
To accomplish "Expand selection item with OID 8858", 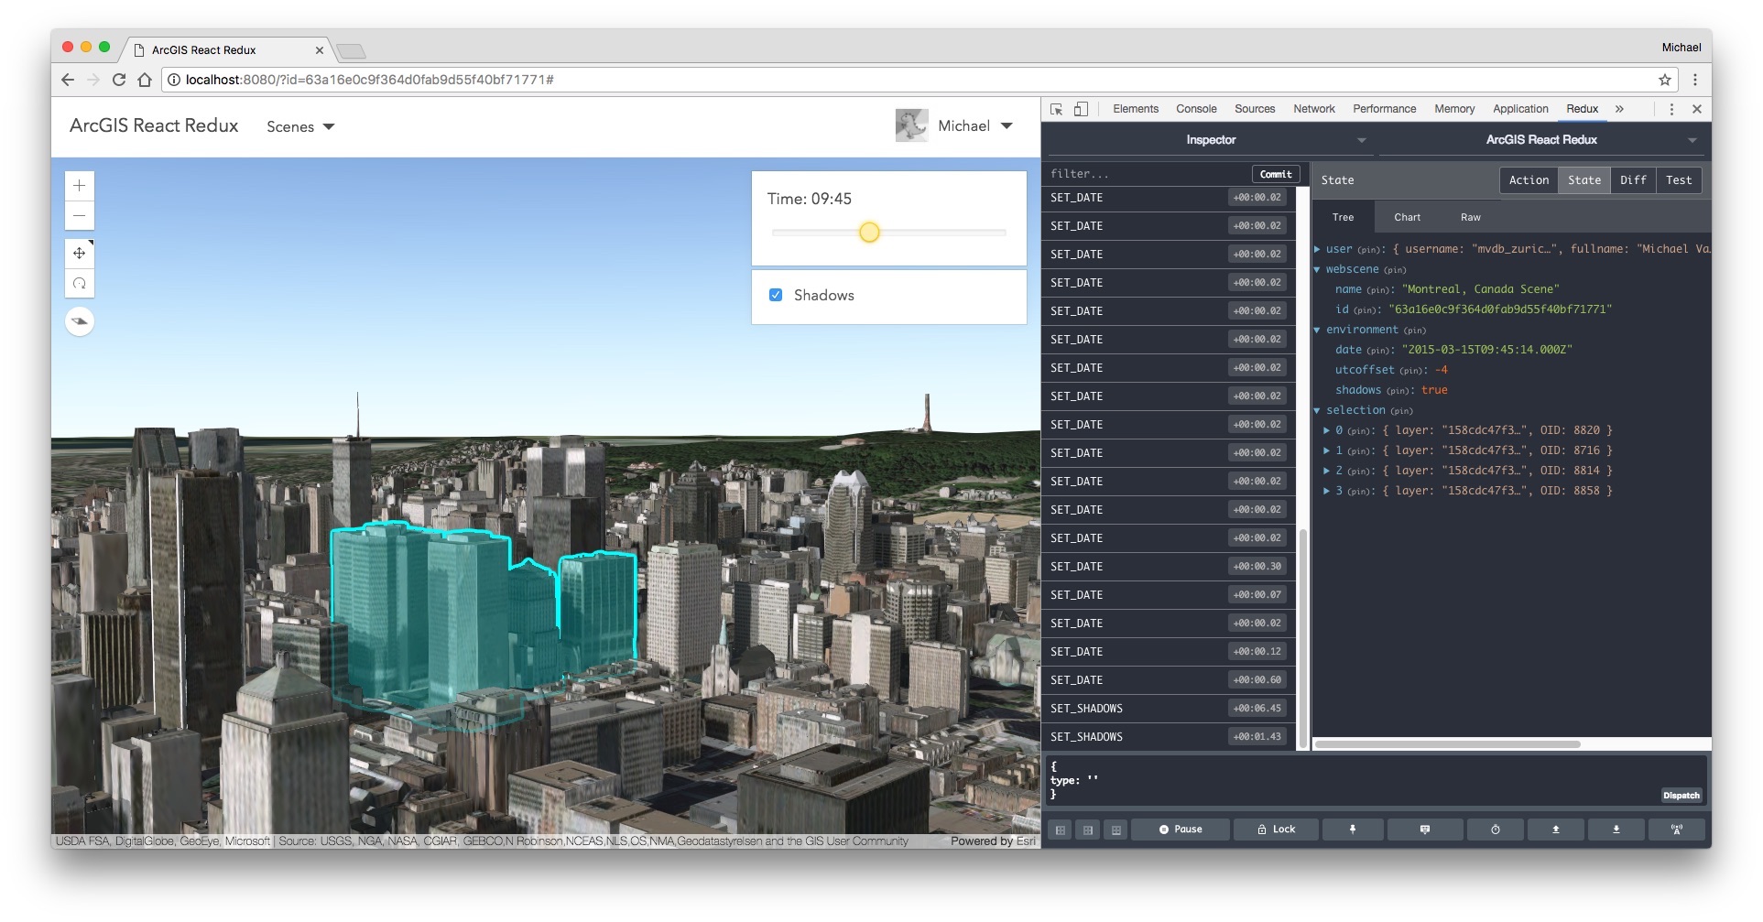I will tap(1327, 491).
